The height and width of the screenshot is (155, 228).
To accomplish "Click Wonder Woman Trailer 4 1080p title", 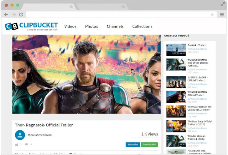I will [x=196, y=137].
